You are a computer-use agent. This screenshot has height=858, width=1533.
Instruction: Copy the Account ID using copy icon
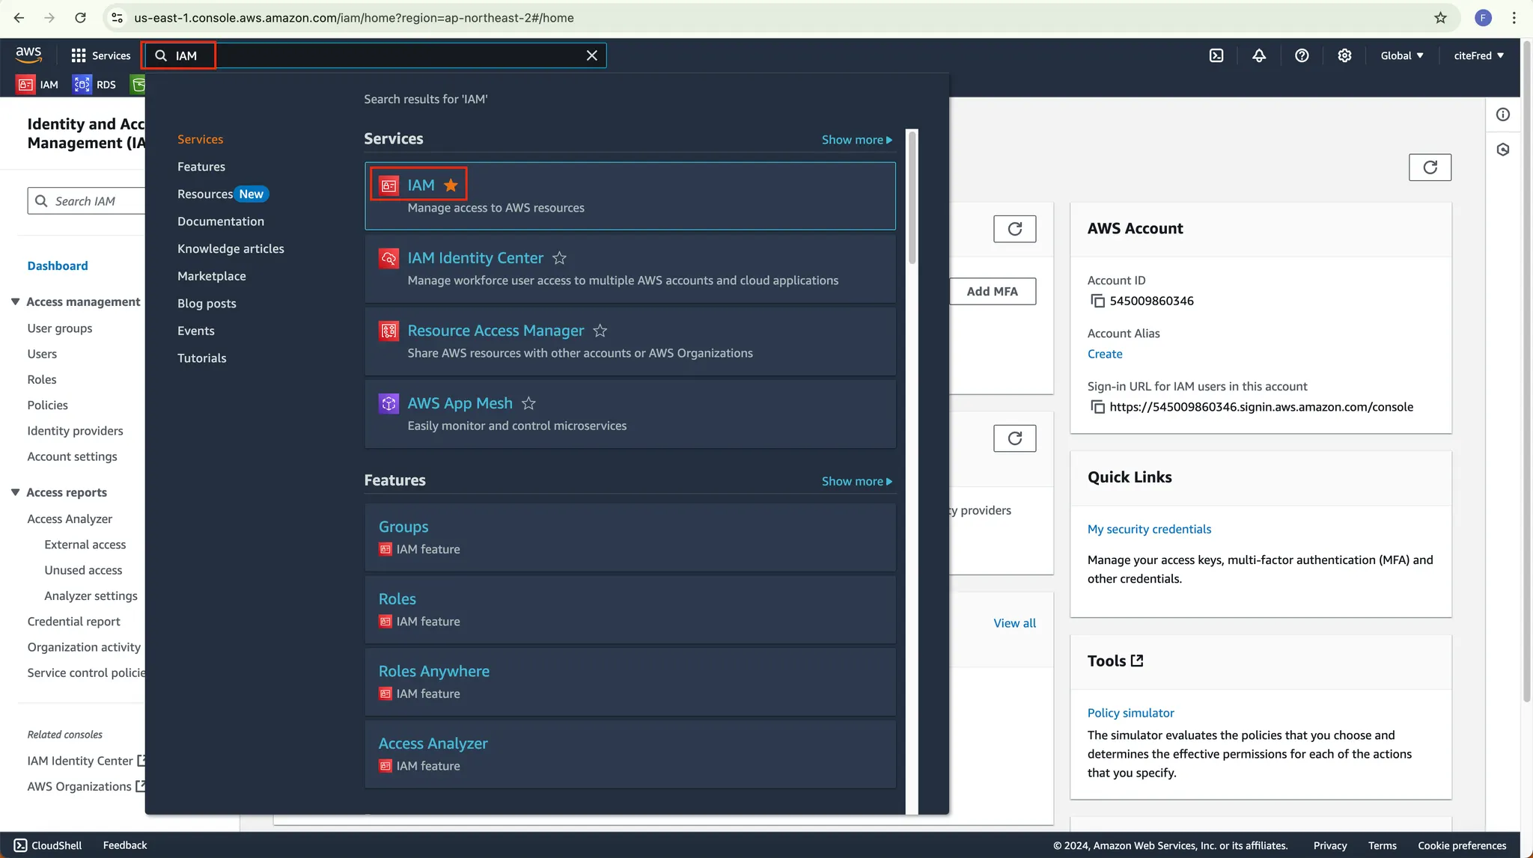(x=1097, y=301)
